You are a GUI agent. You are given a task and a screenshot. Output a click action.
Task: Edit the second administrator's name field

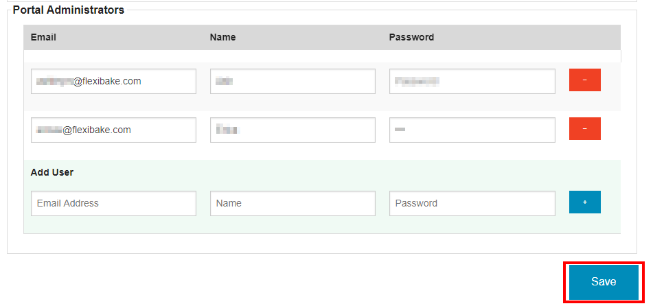click(293, 130)
